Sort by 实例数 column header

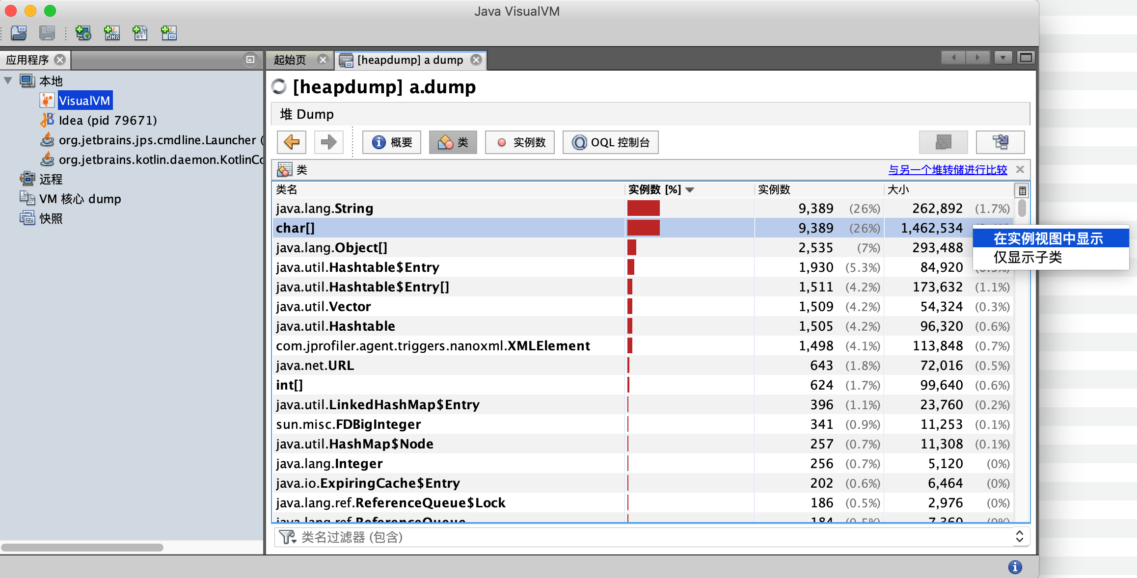click(819, 190)
